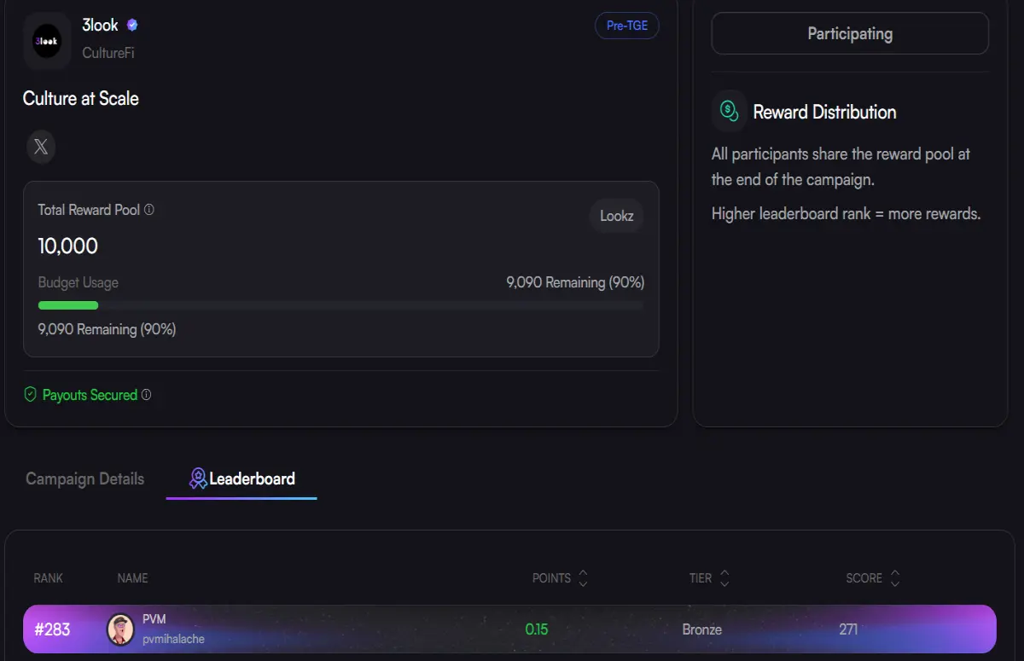
Task: Click the Participating button
Action: [x=850, y=34]
